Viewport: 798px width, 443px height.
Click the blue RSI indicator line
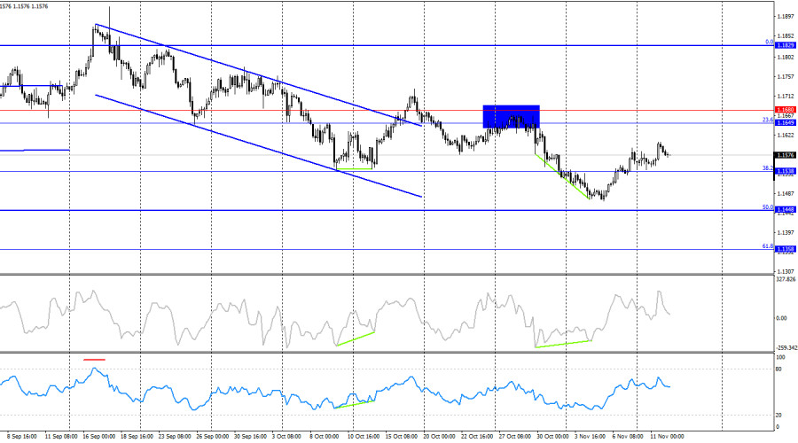click(x=266, y=390)
